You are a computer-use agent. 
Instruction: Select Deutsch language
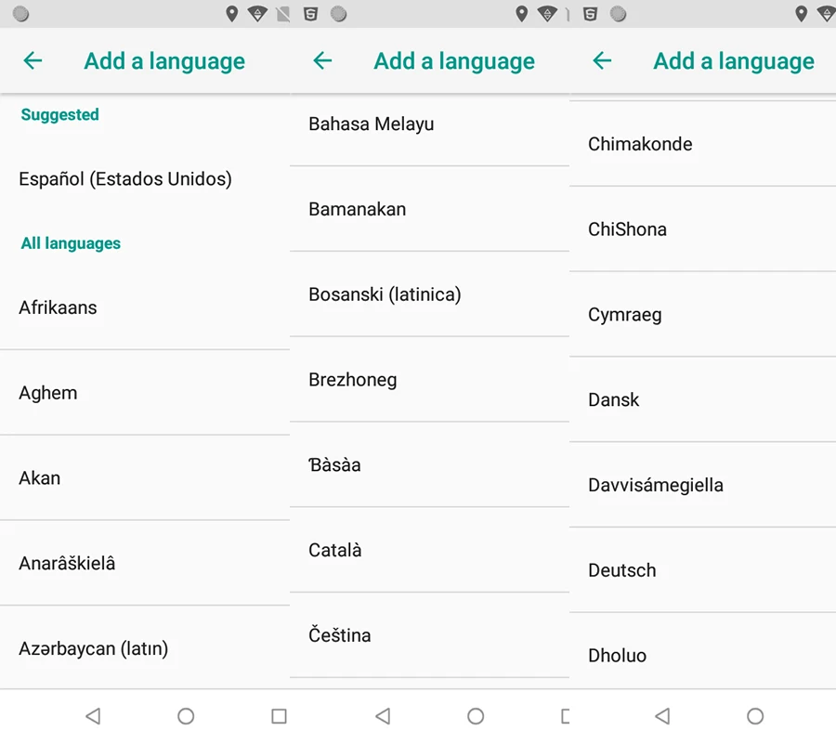coord(703,570)
